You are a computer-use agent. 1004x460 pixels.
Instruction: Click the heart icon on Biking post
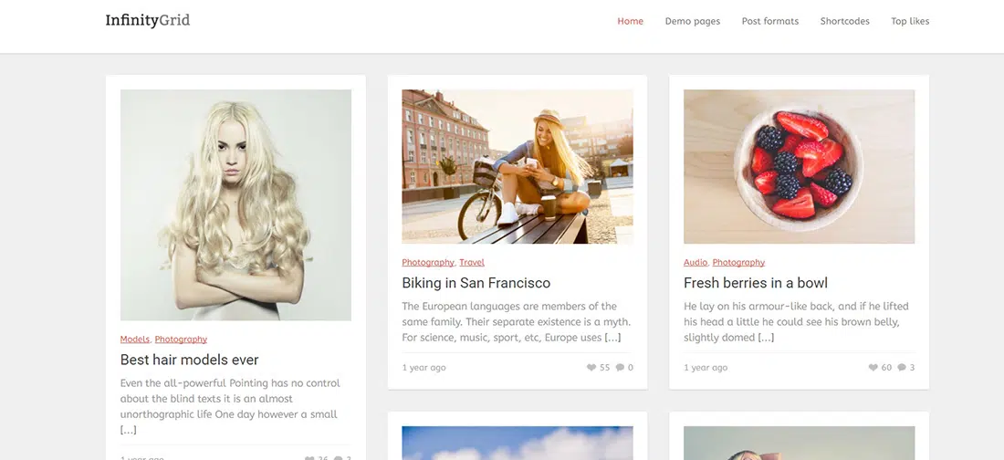click(591, 368)
